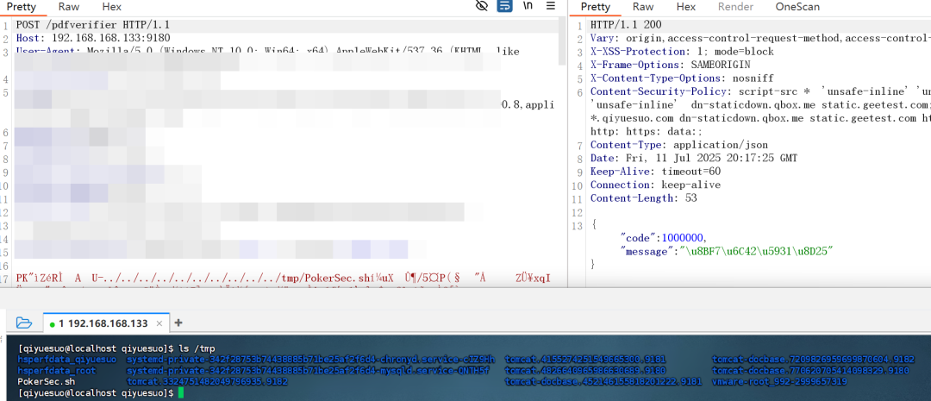The width and height of the screenshot is (931, 401).
Task: Click the POST /pdfverifier request line
Action: pyautogui.click(x=92, y=25)
